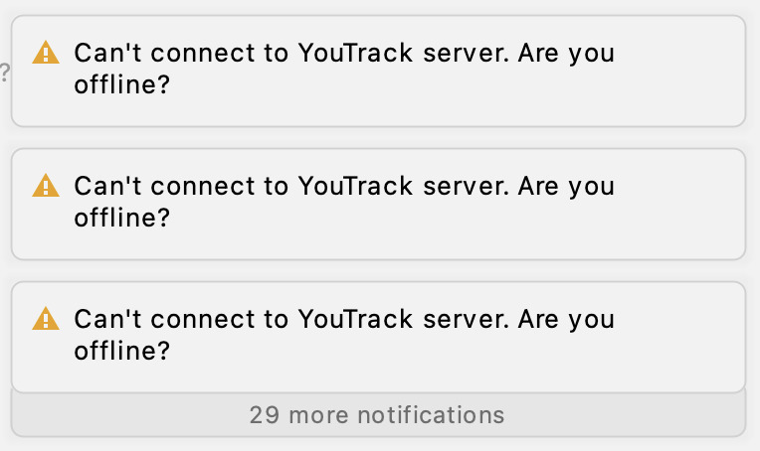The image size is (760, 451).
Task: Click "Are you" in the top notification
Action: pyautogui.click(x=566, y=55)
